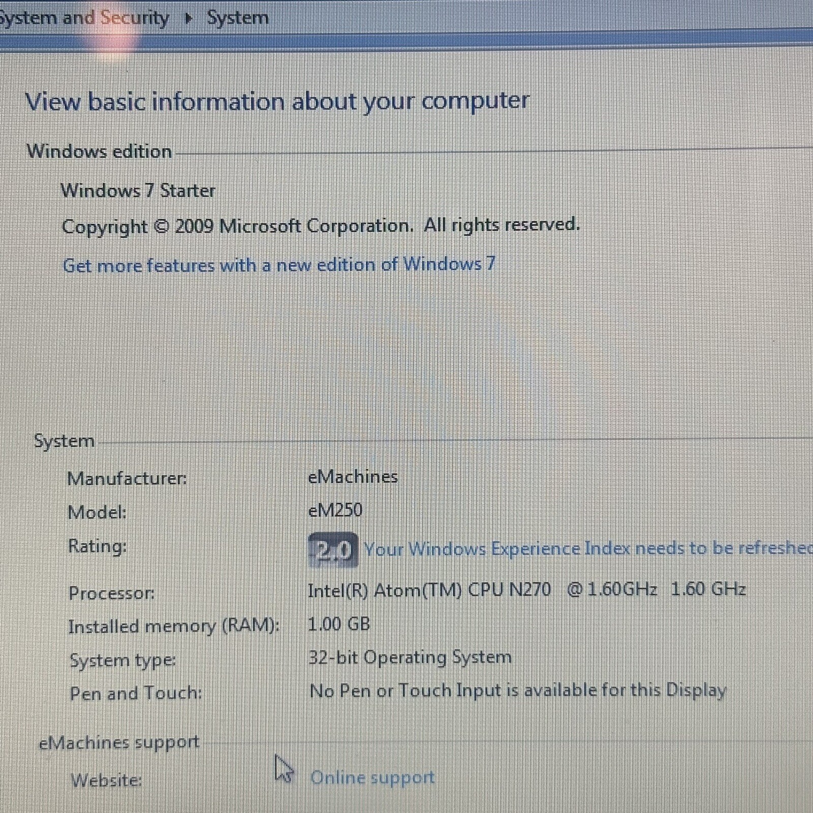Click 'Your Windows Experience Index needs to be refreshed'

(x=588, y=548)
